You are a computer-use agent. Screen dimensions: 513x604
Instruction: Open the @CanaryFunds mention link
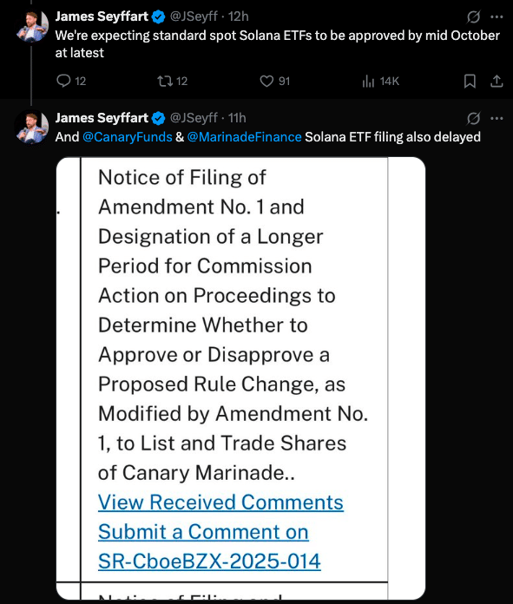[128, 137]
